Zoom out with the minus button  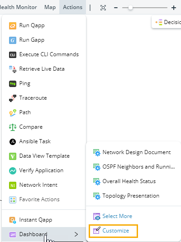pyautogui.click(x=116, y=8)
